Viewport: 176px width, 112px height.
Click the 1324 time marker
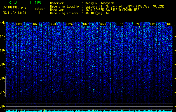pyautogui.click(x=69, y=24)
